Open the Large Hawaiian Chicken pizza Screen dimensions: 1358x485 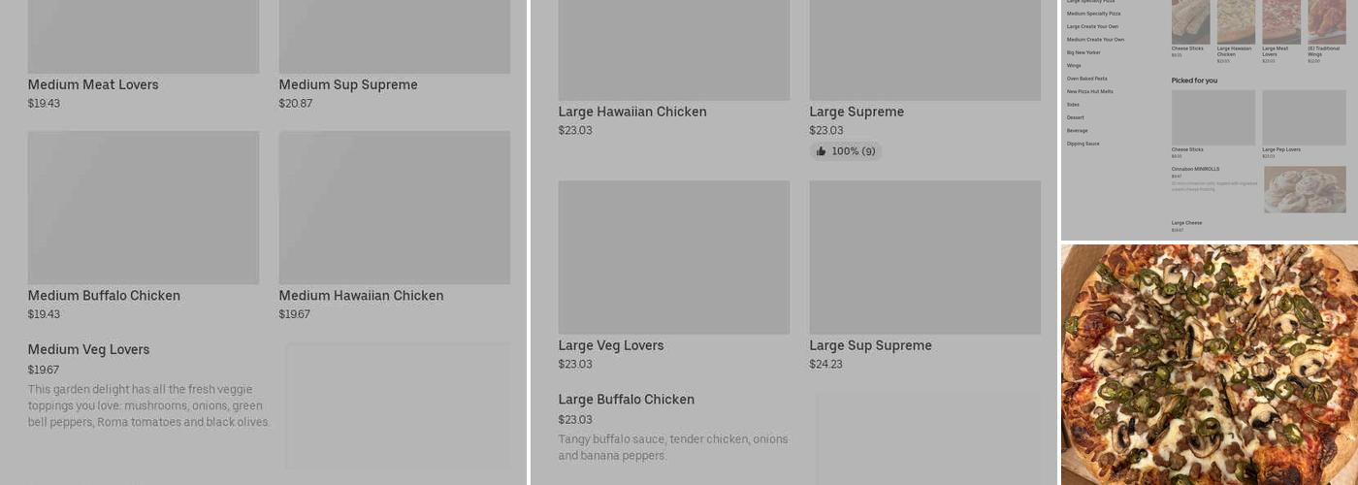click(632, 113)
